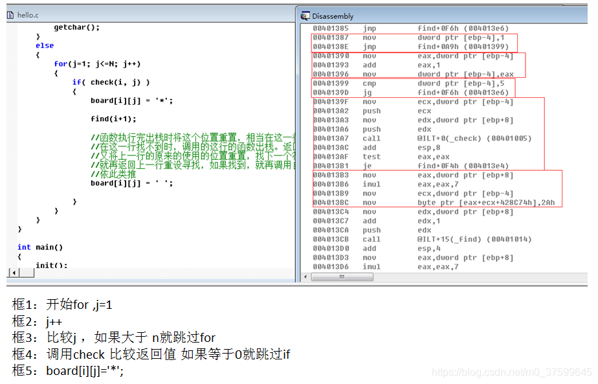
Task: Click the note 框3 about comparing j
Action: click(x=114, y=337)
